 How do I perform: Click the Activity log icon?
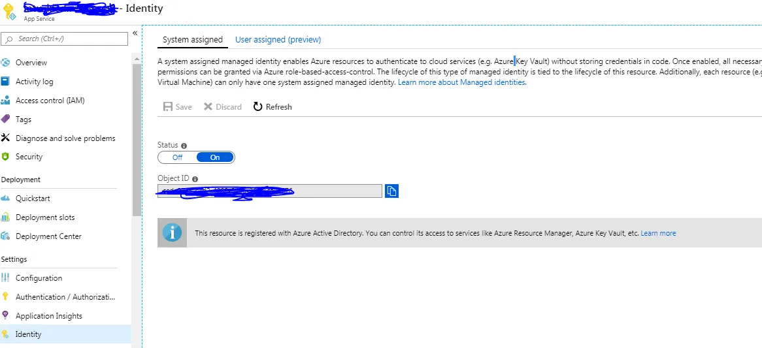[x=5, y=81]
